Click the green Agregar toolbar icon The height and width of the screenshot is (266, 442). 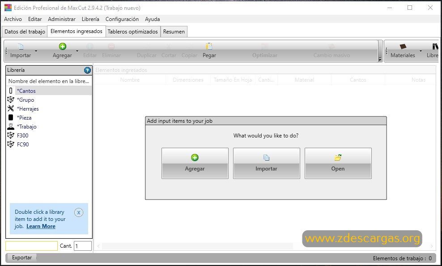tap(63, 46)
